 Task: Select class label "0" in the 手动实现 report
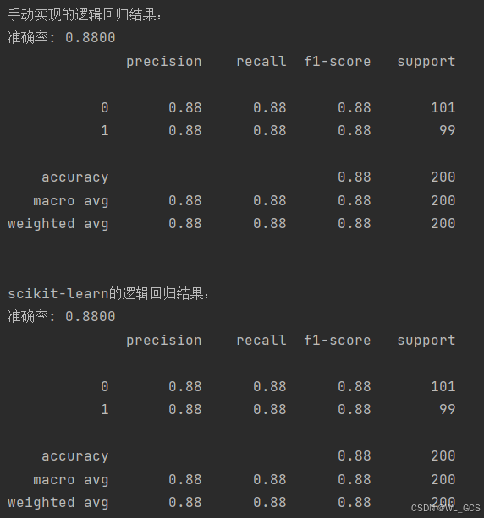click(105, 107)
